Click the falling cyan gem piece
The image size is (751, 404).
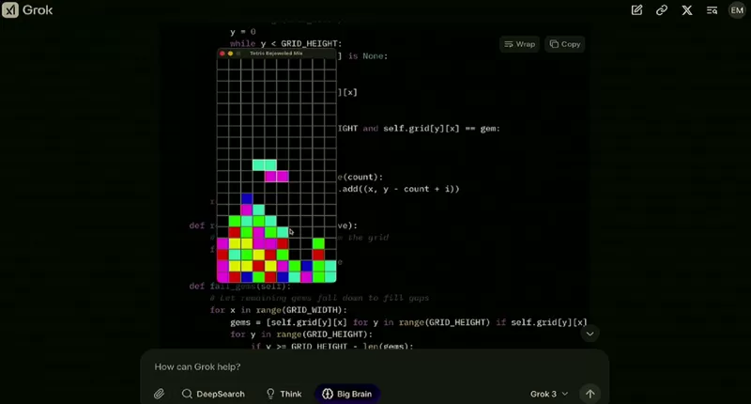click(265, 165)
